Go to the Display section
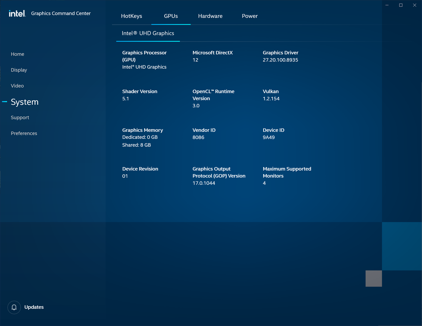 click(x=19, y=70)
